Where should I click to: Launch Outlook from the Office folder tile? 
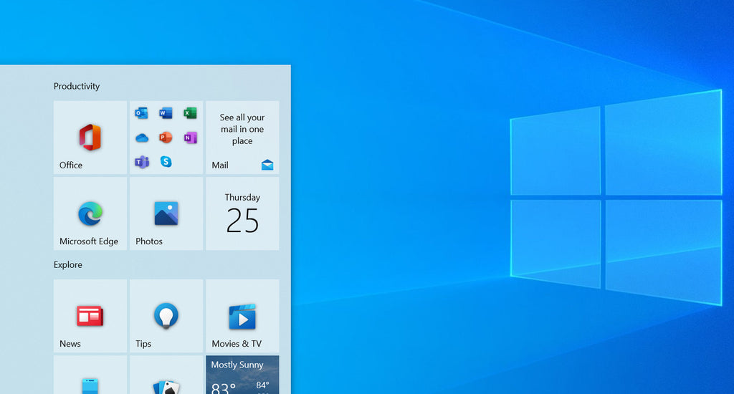pyautogui.click(x=142, y=113)
